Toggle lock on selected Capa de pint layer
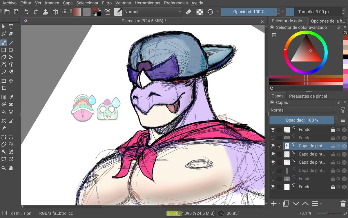The width and height of the screenshot is (348, 218). (333, 146)
